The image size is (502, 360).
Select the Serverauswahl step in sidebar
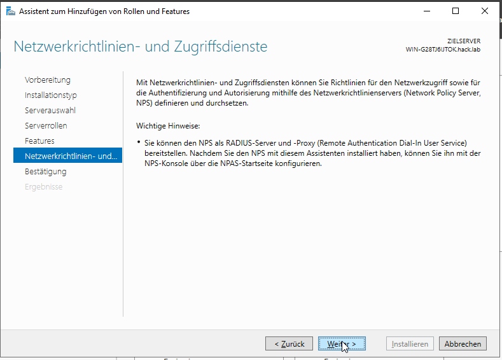[50, 111]
